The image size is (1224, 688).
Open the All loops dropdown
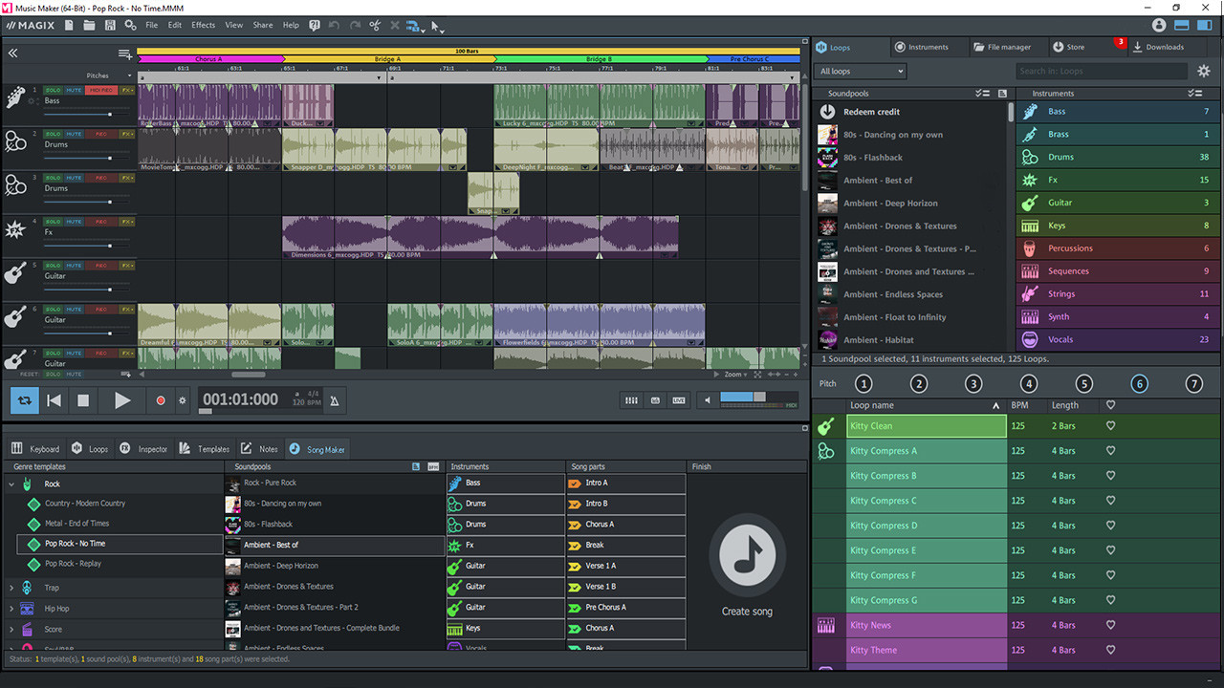pos(858,71)
